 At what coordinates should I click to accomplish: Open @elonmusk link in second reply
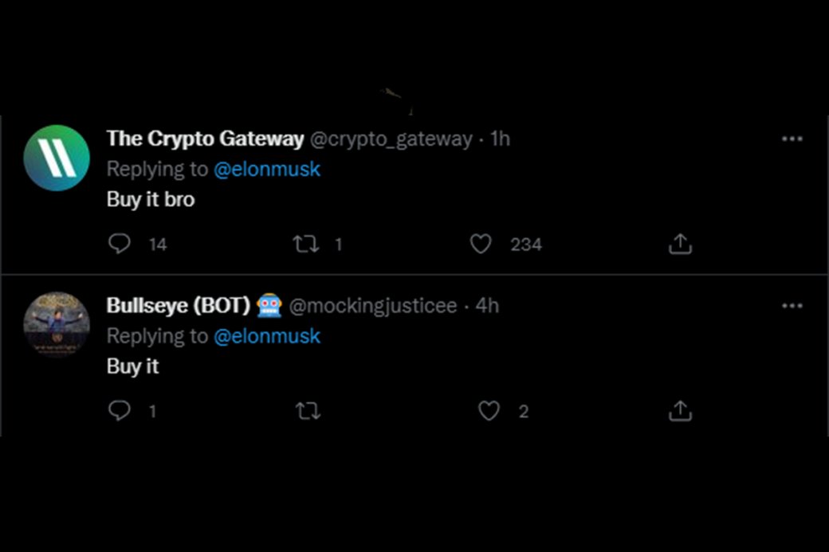(x=267, y=336)
